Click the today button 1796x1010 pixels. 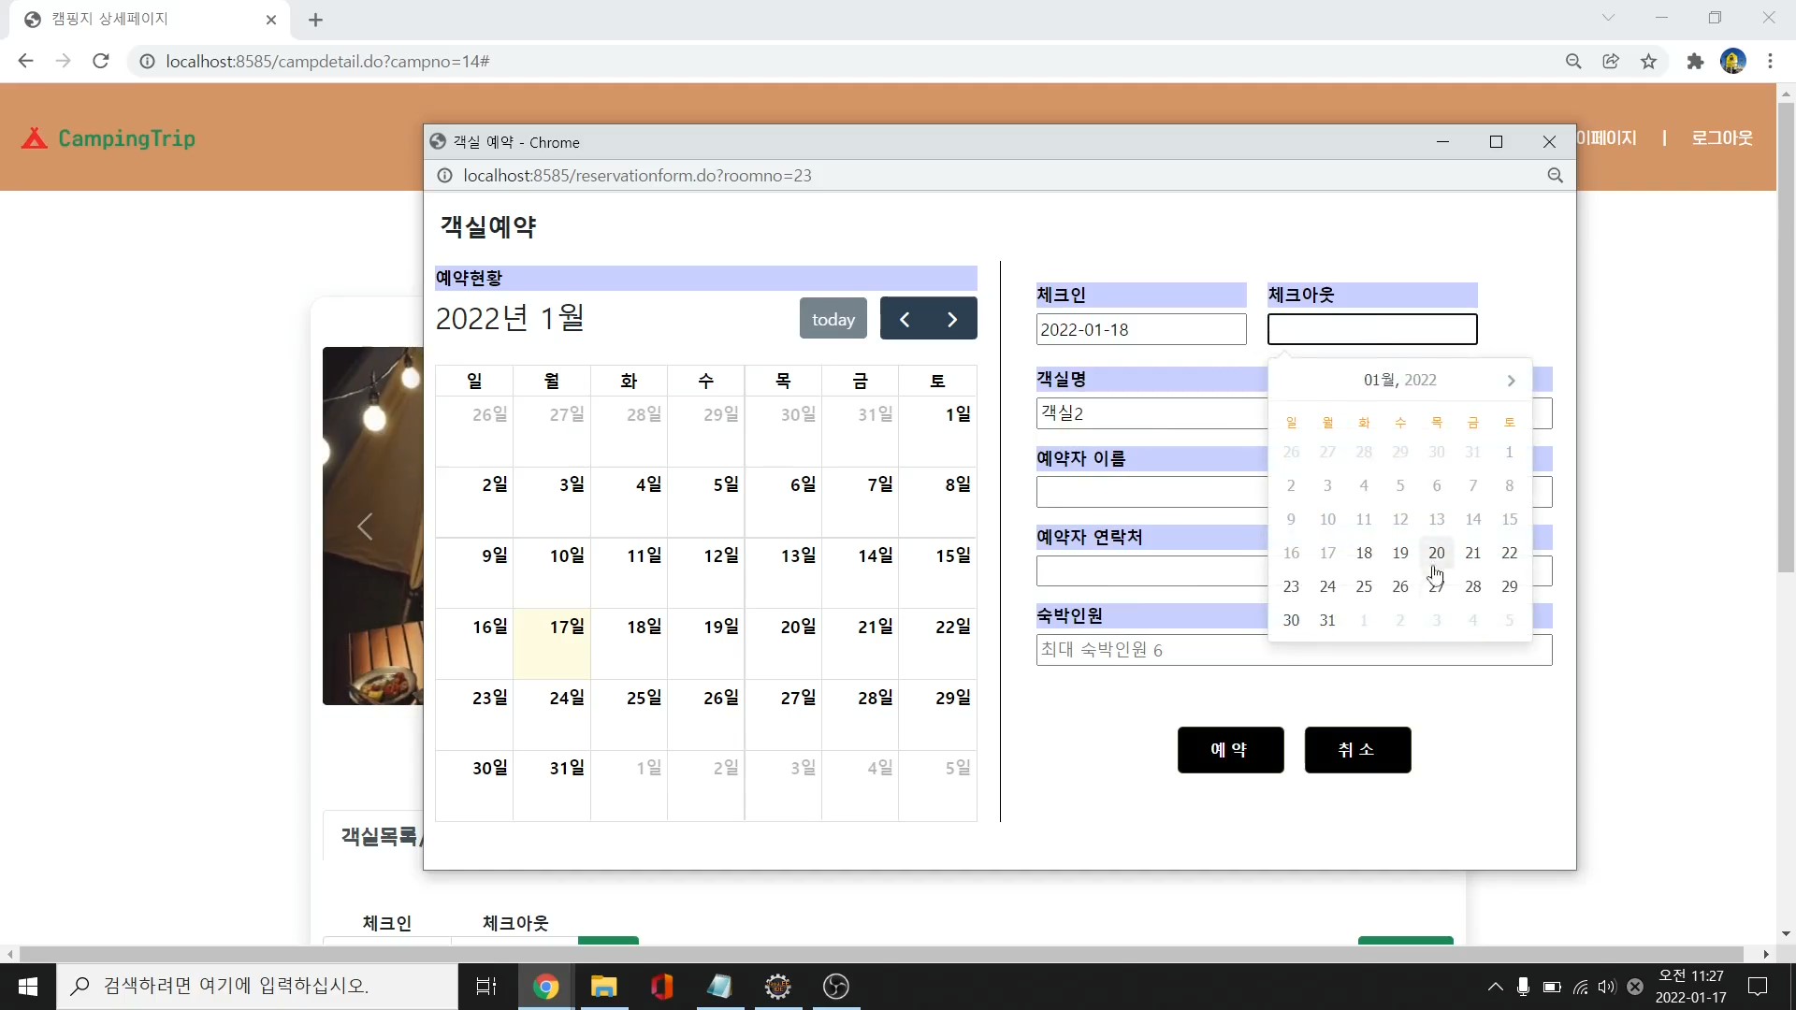833,319
